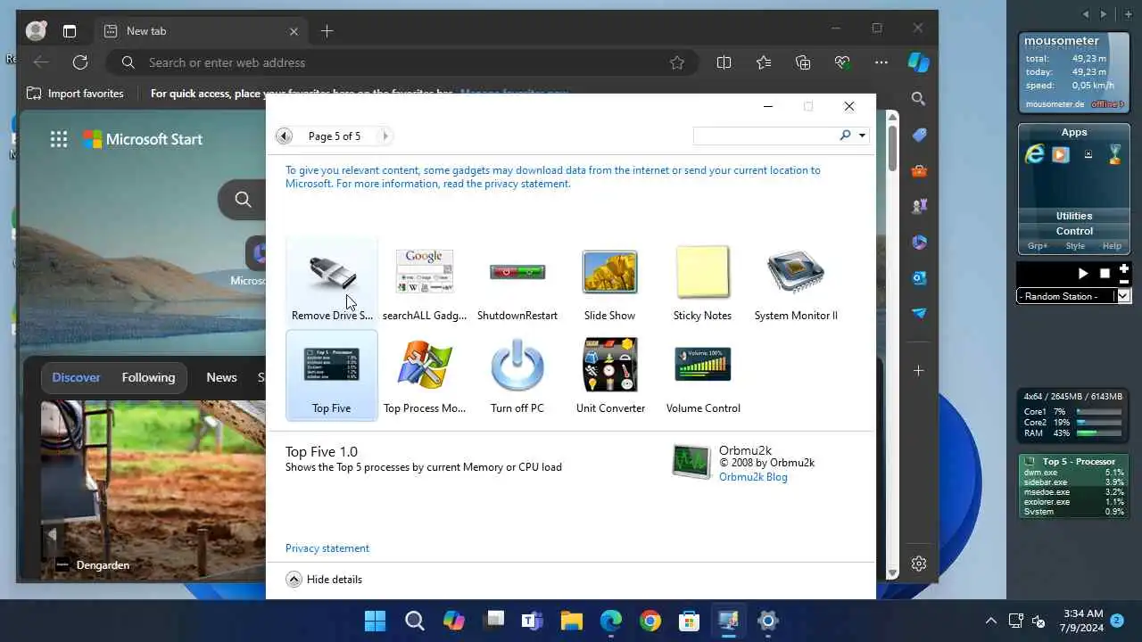Open the Orbmu2k Blog link
The height and width of the screenshot is (642, 1142).
coord(753,477)
